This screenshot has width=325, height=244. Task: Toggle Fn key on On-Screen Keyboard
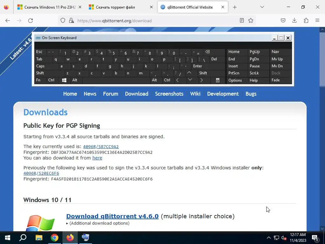(40, 80)
